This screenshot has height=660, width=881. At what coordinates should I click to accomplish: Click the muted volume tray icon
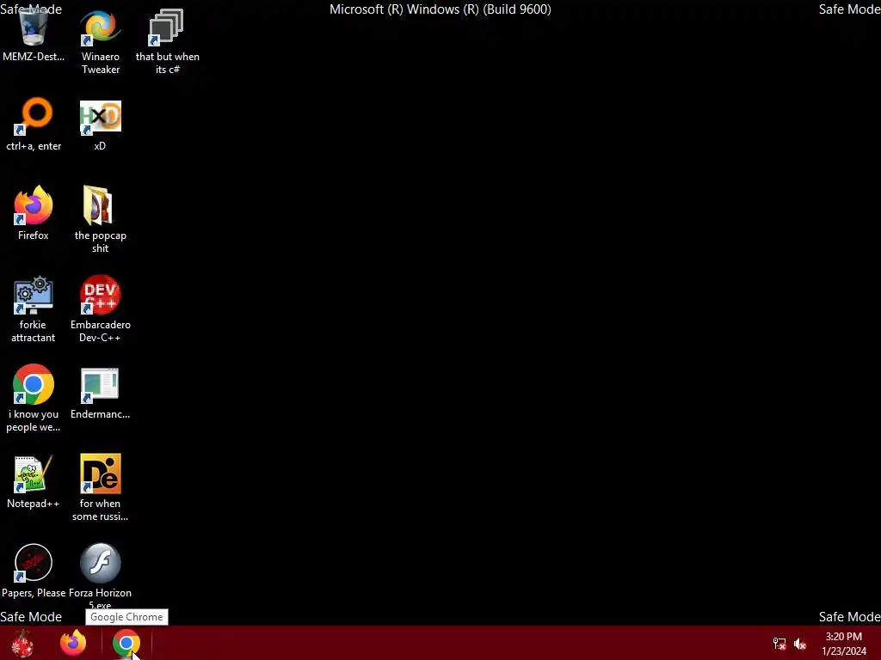[x=800, y=644]
